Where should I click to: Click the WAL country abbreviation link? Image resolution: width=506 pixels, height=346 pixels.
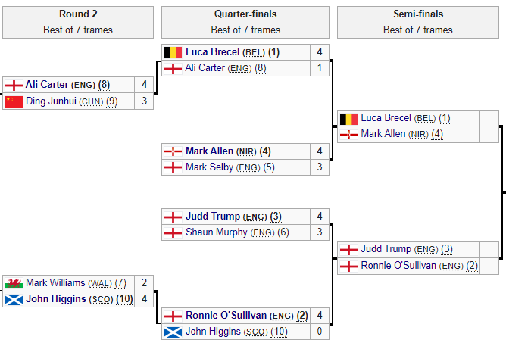click(x=100, y=283)
